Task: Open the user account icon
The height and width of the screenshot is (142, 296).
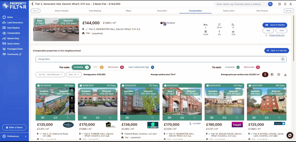Action: [x=290, y=4]
